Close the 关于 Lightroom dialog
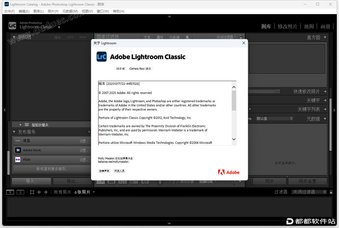Image resolution: width=339 pixels, height=228 pixels. click(244, 43)
